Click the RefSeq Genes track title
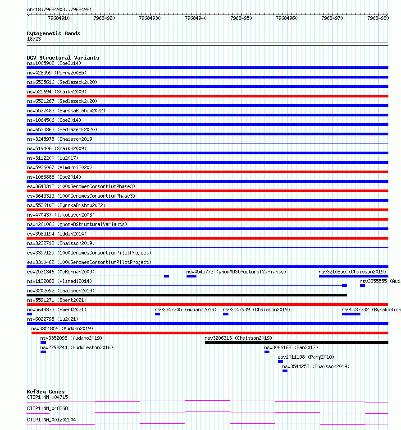This screenshot has width=401, height=430. tap(46, 392)
